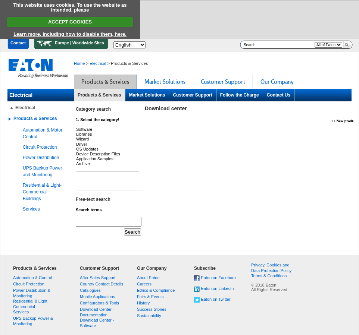Open Sustainability footer link
The width and height of the screenshot is (359, 335).
149,316
